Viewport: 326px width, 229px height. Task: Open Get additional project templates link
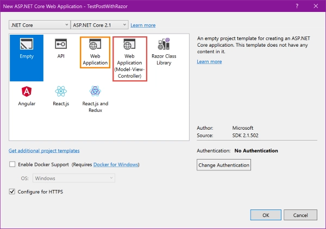click(44, 150)
